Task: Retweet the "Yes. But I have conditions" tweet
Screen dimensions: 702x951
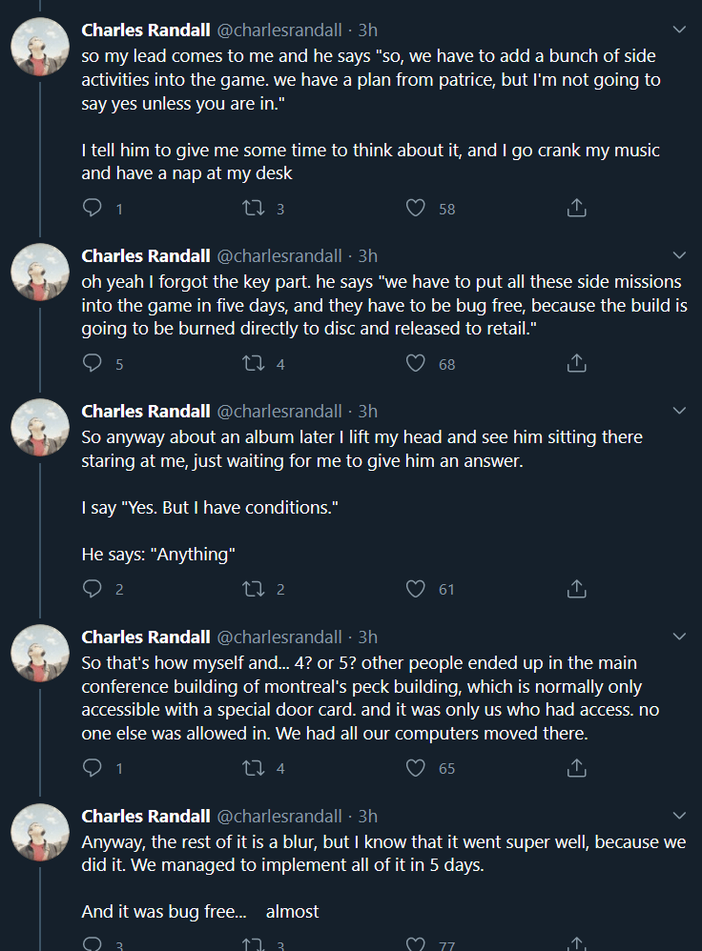Action: [254, 590]
